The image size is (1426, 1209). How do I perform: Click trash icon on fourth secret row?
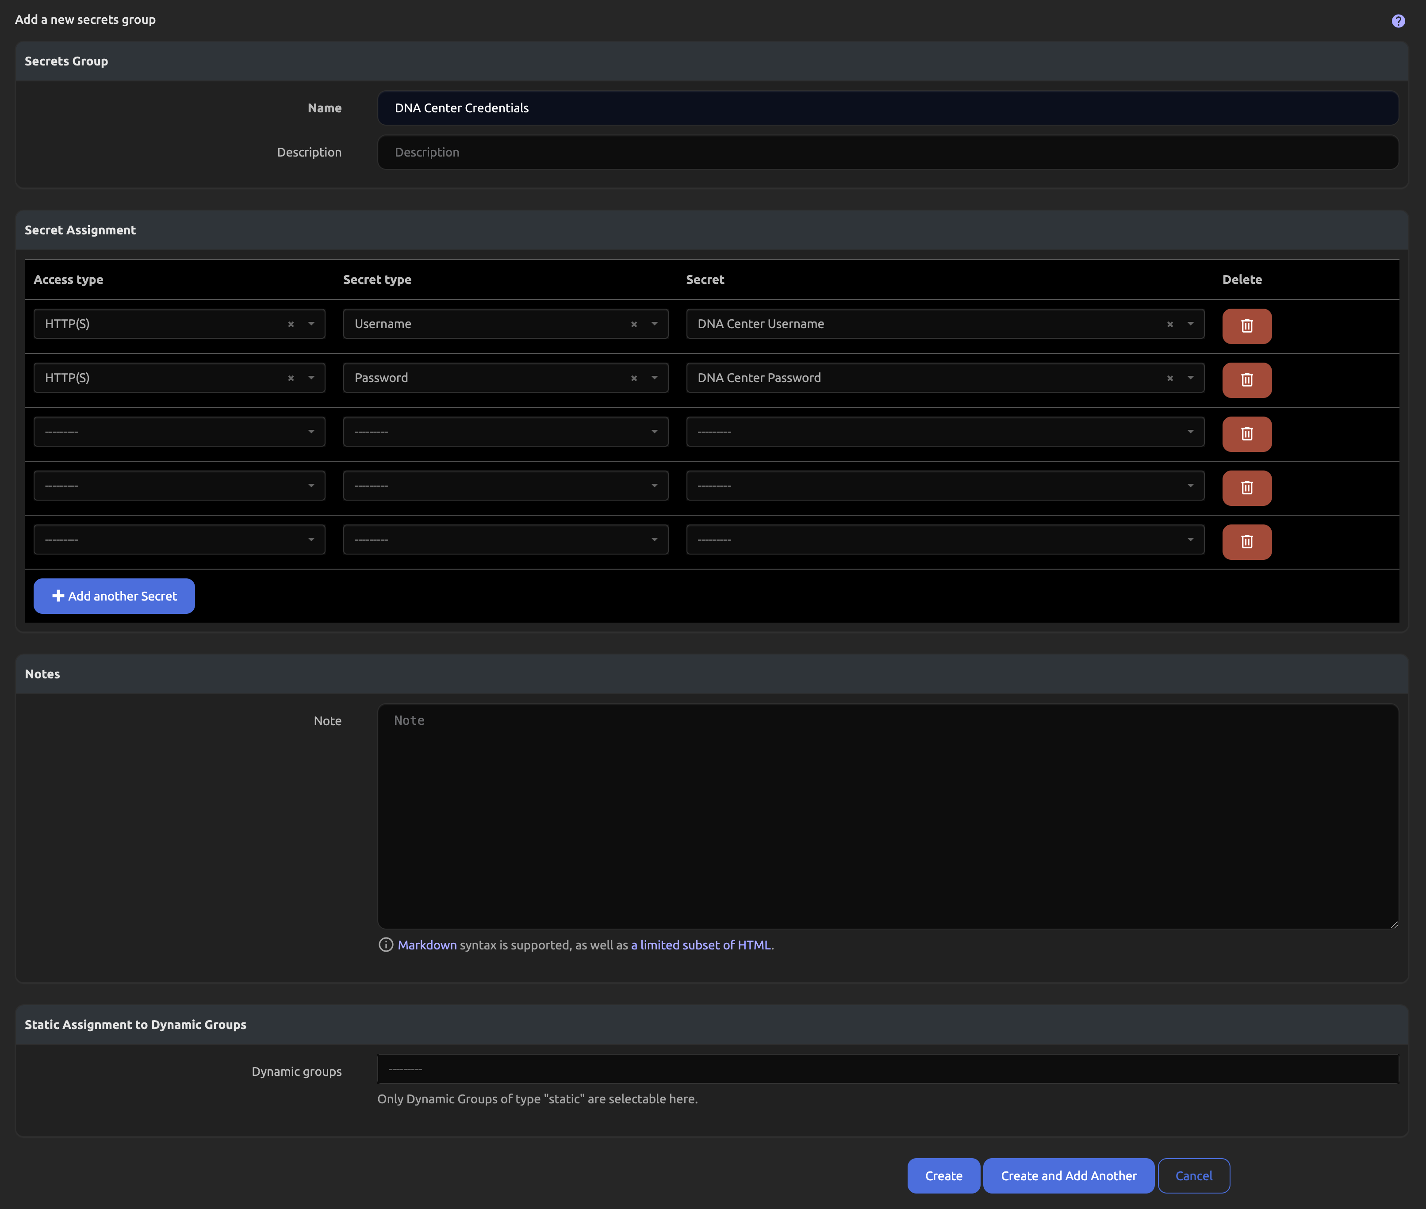tap(1246, 488)
